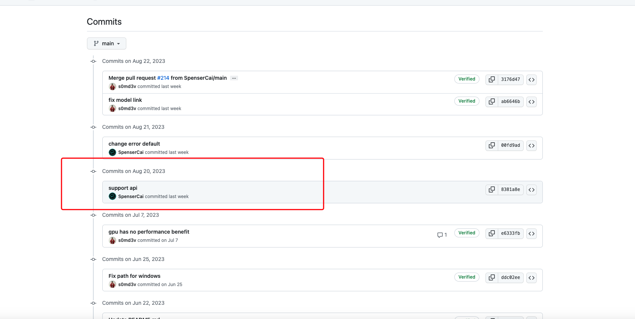The image size is (635, 319).
Task: Browse repository at commit 3176d47
Action: 531,79
